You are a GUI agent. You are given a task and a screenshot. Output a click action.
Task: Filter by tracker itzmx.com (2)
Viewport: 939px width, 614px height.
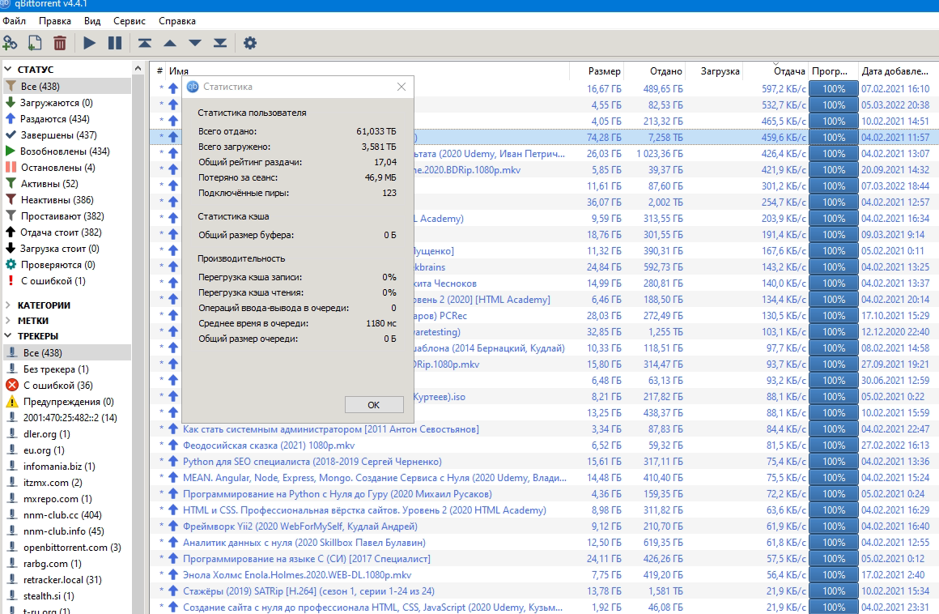click(67, 482)
